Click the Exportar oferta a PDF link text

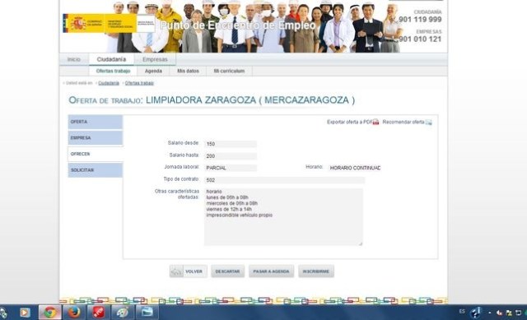349,122
